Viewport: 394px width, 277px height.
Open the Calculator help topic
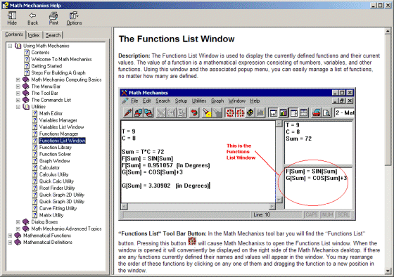(49, 168)
